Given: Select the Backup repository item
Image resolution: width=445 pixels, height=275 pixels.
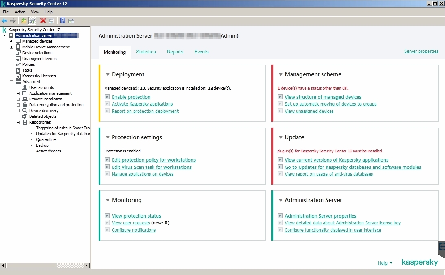Looking at the screenshot, I should pyautogui.click(x=42, y=145).
